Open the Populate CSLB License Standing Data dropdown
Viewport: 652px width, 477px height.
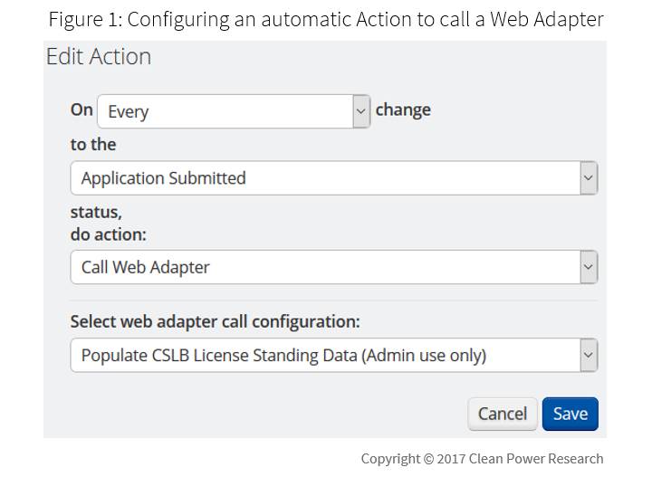[324, 356]
